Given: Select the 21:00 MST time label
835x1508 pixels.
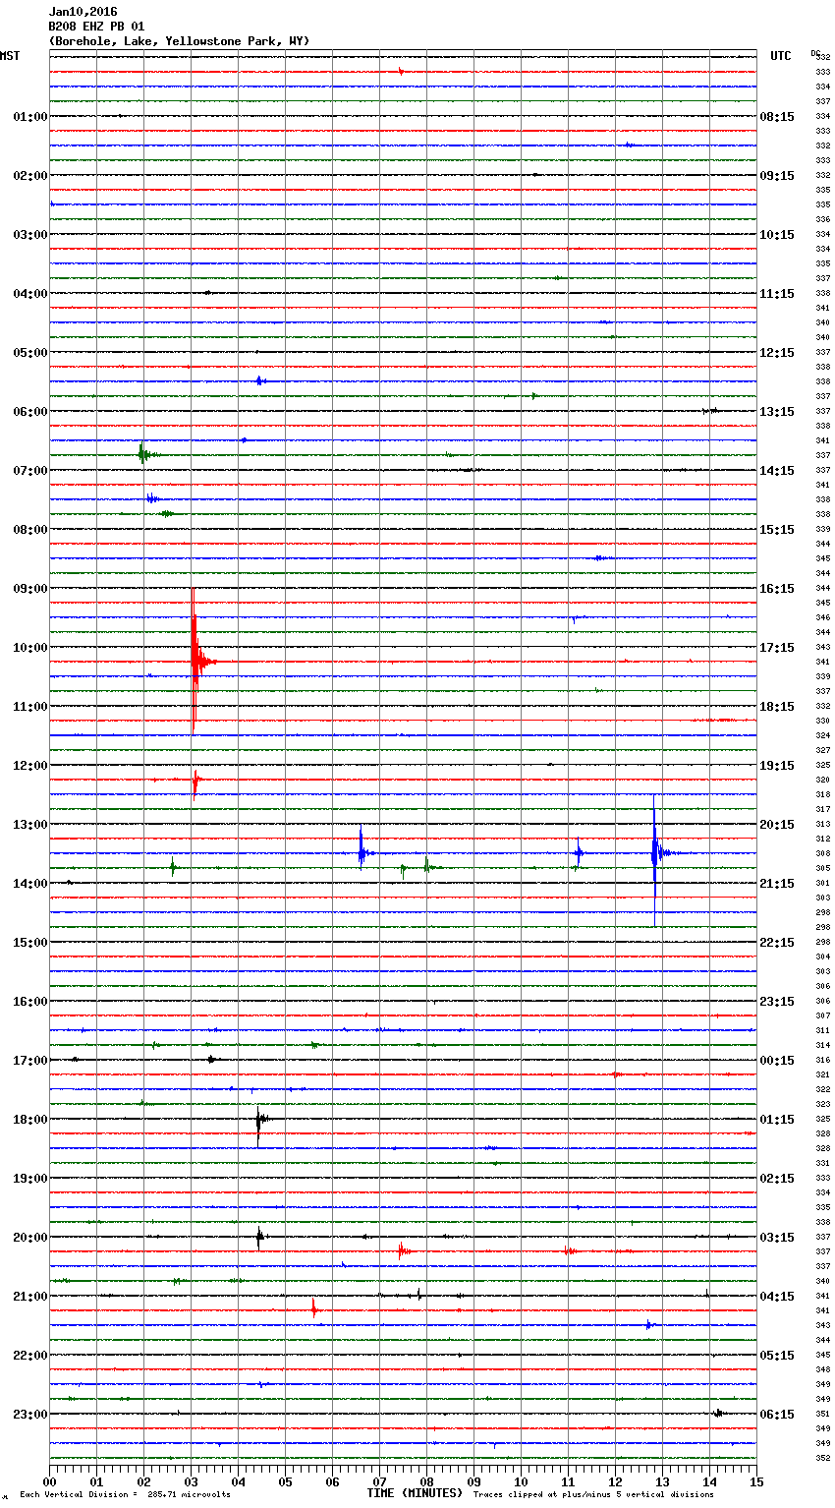Looking at the screenshot, I should coord(30,1297).
